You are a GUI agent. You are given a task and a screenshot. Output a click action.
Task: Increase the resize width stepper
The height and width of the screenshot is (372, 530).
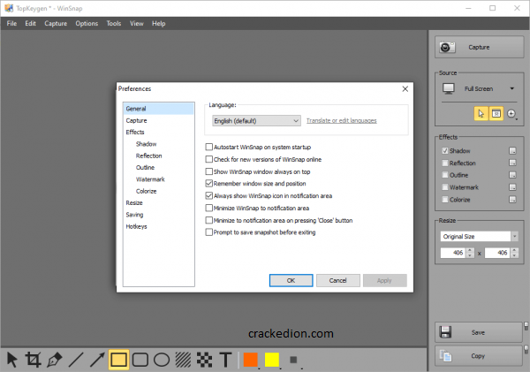click(x=470, y=250)
